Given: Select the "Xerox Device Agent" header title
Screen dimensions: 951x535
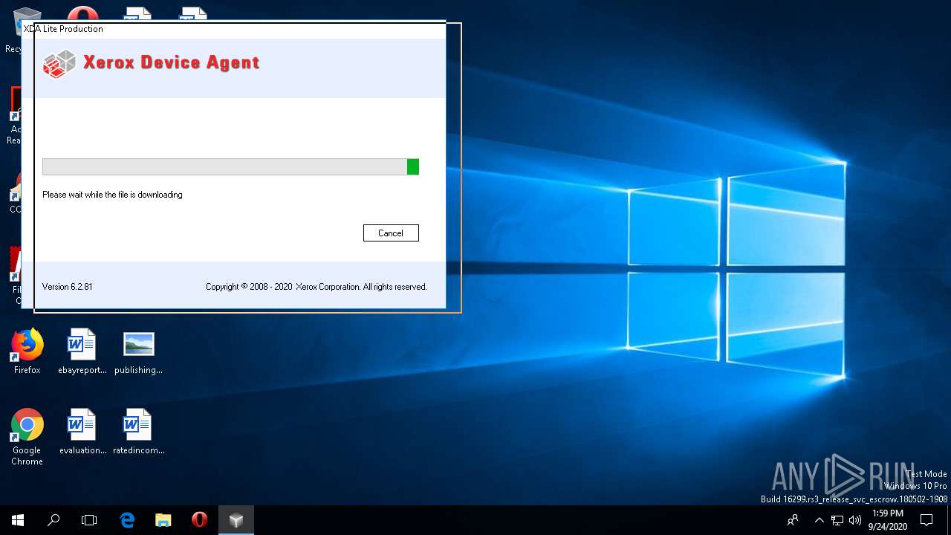Looking at the screenshot, I should click(x=172, y=62).
